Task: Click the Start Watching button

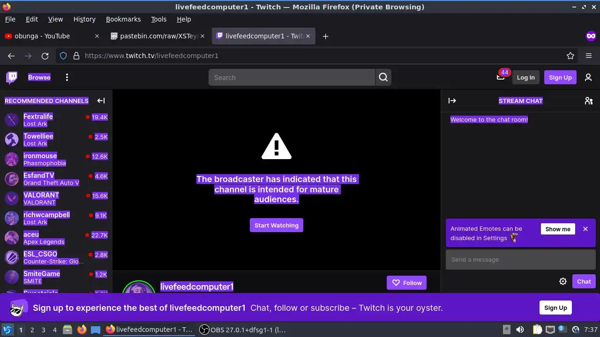Action: click(x=277, y=225)
